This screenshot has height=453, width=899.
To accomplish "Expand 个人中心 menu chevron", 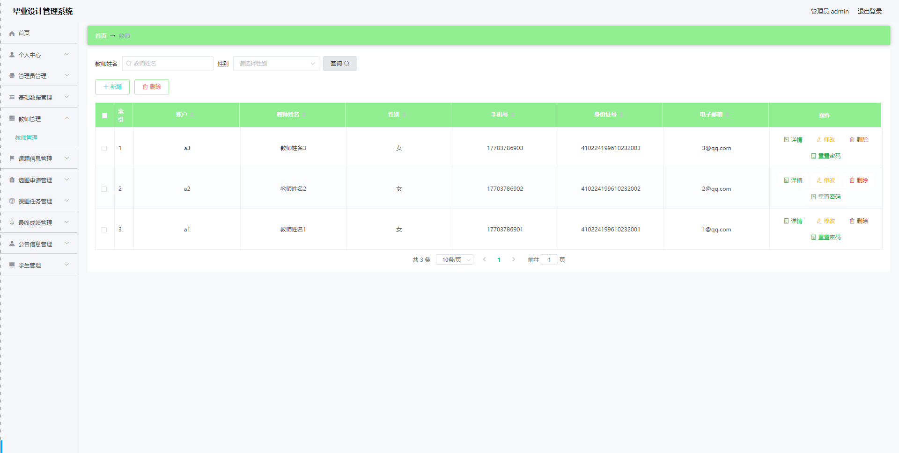I will click(67, 54).
